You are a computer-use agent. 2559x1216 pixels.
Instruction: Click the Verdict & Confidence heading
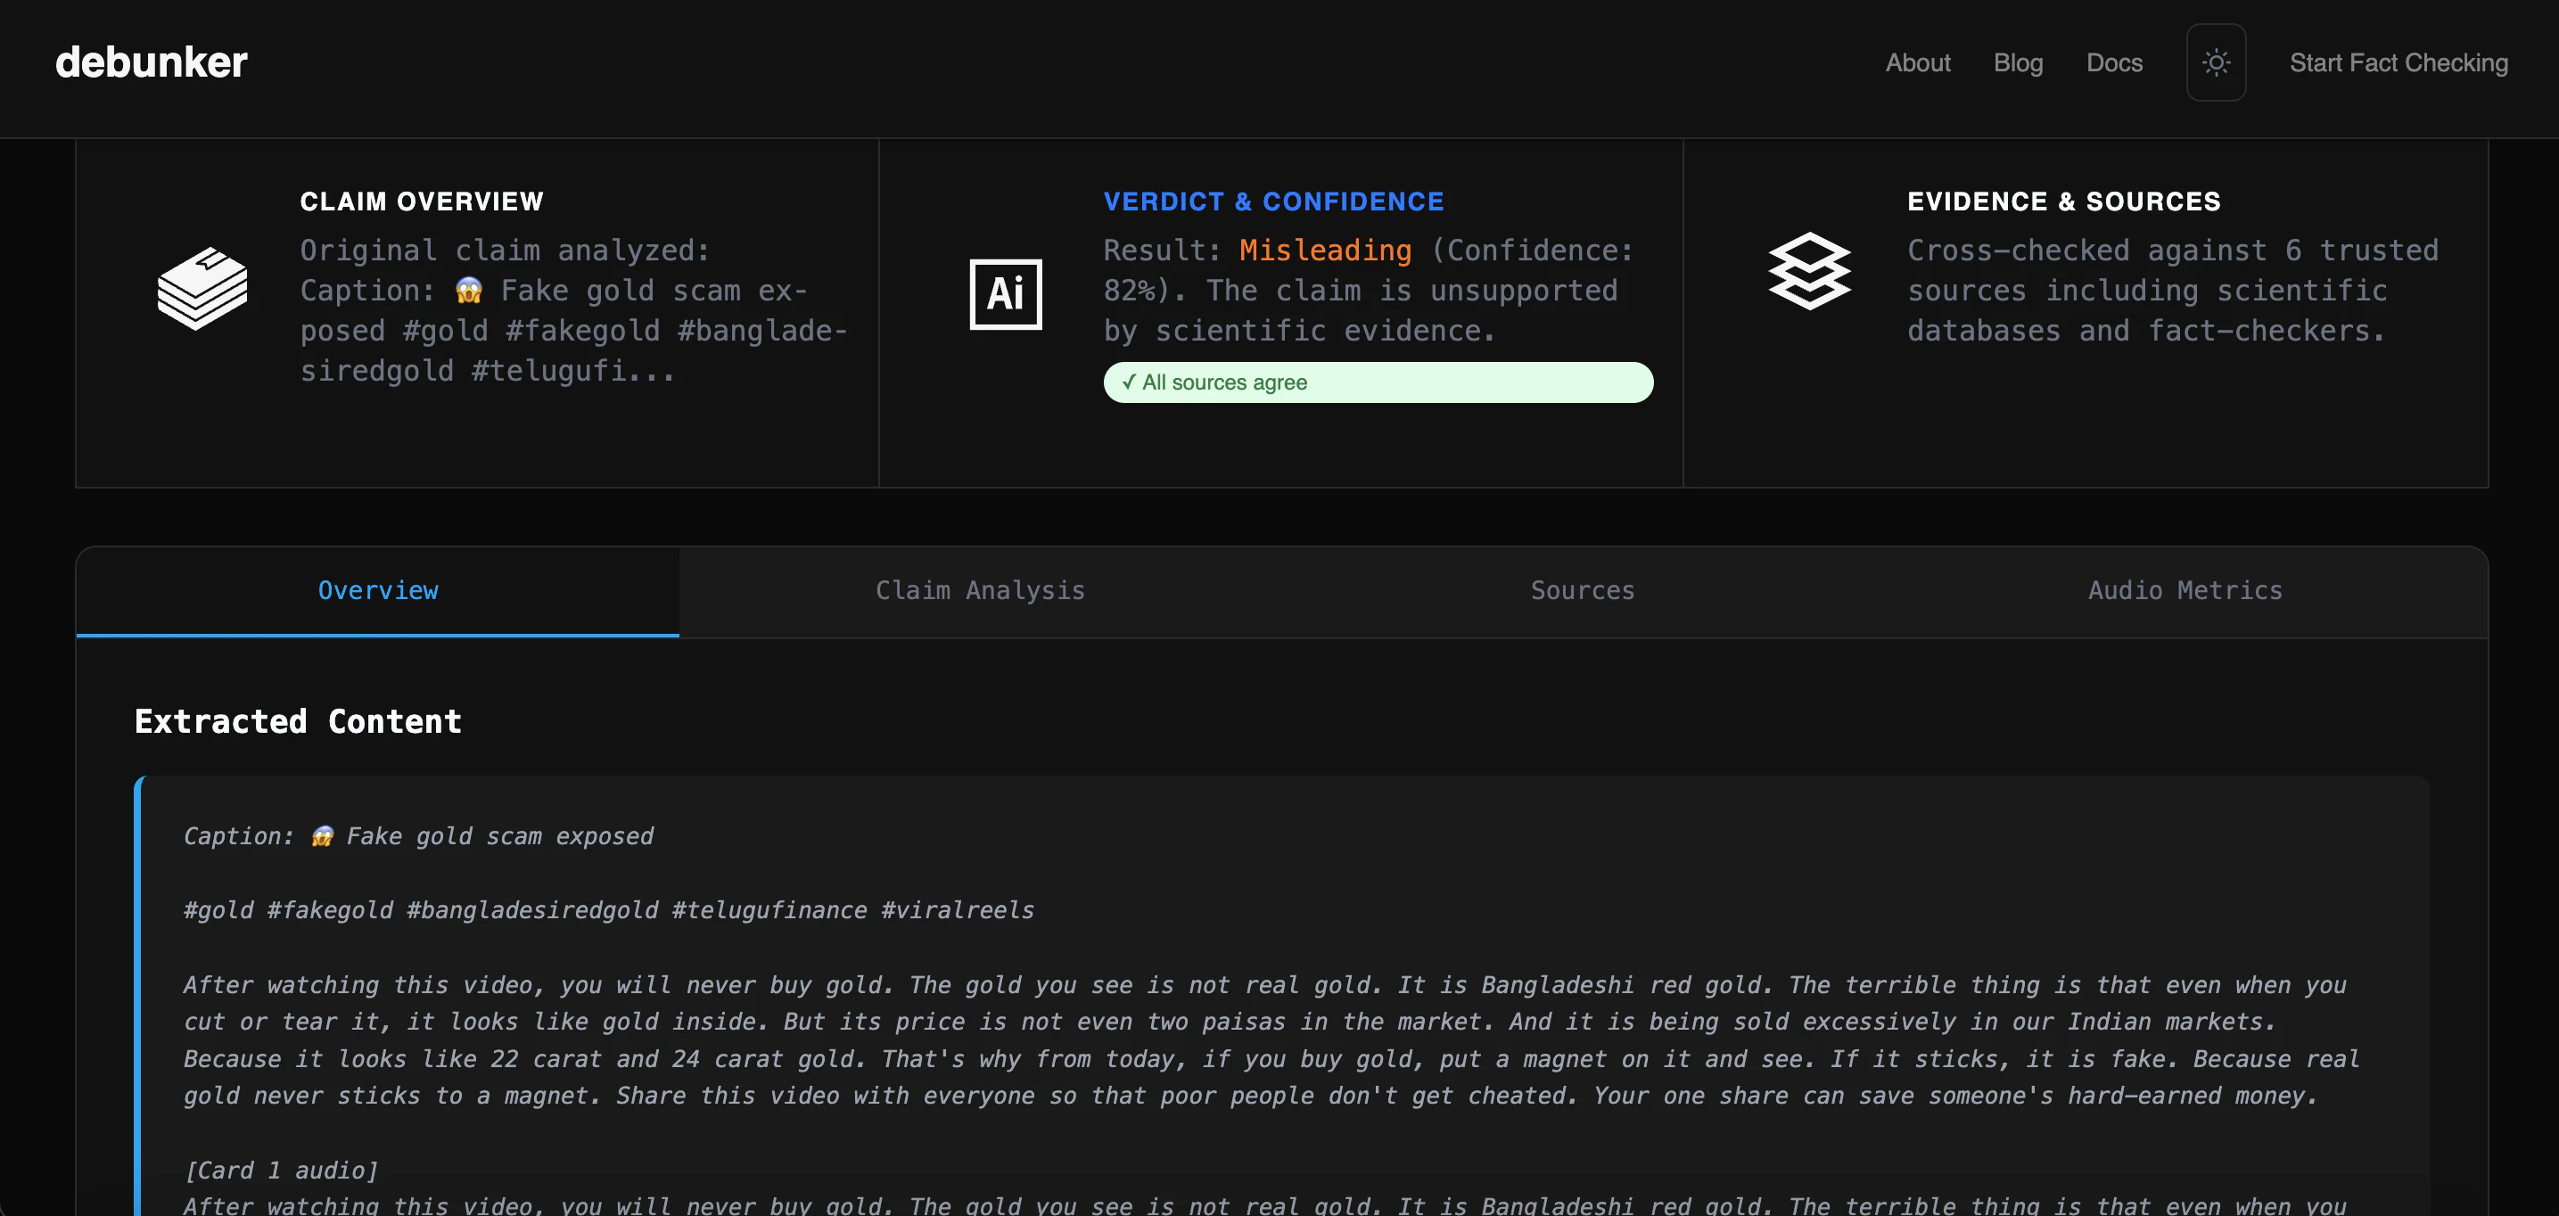(x=1273, y=201)
